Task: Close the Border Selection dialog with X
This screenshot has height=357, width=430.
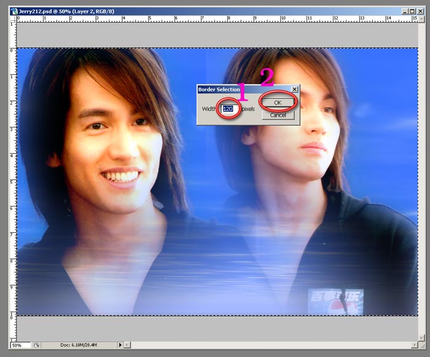Action: click(294, 89)
